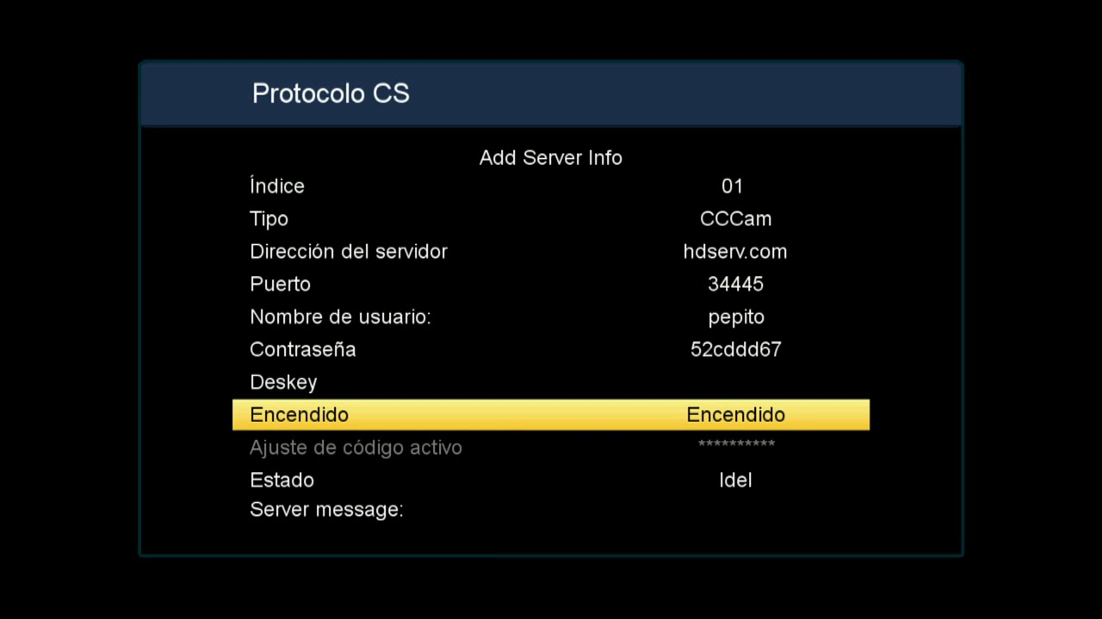Choose the Nombre de usuario label
1102x619 pixels.
[340, 317]
